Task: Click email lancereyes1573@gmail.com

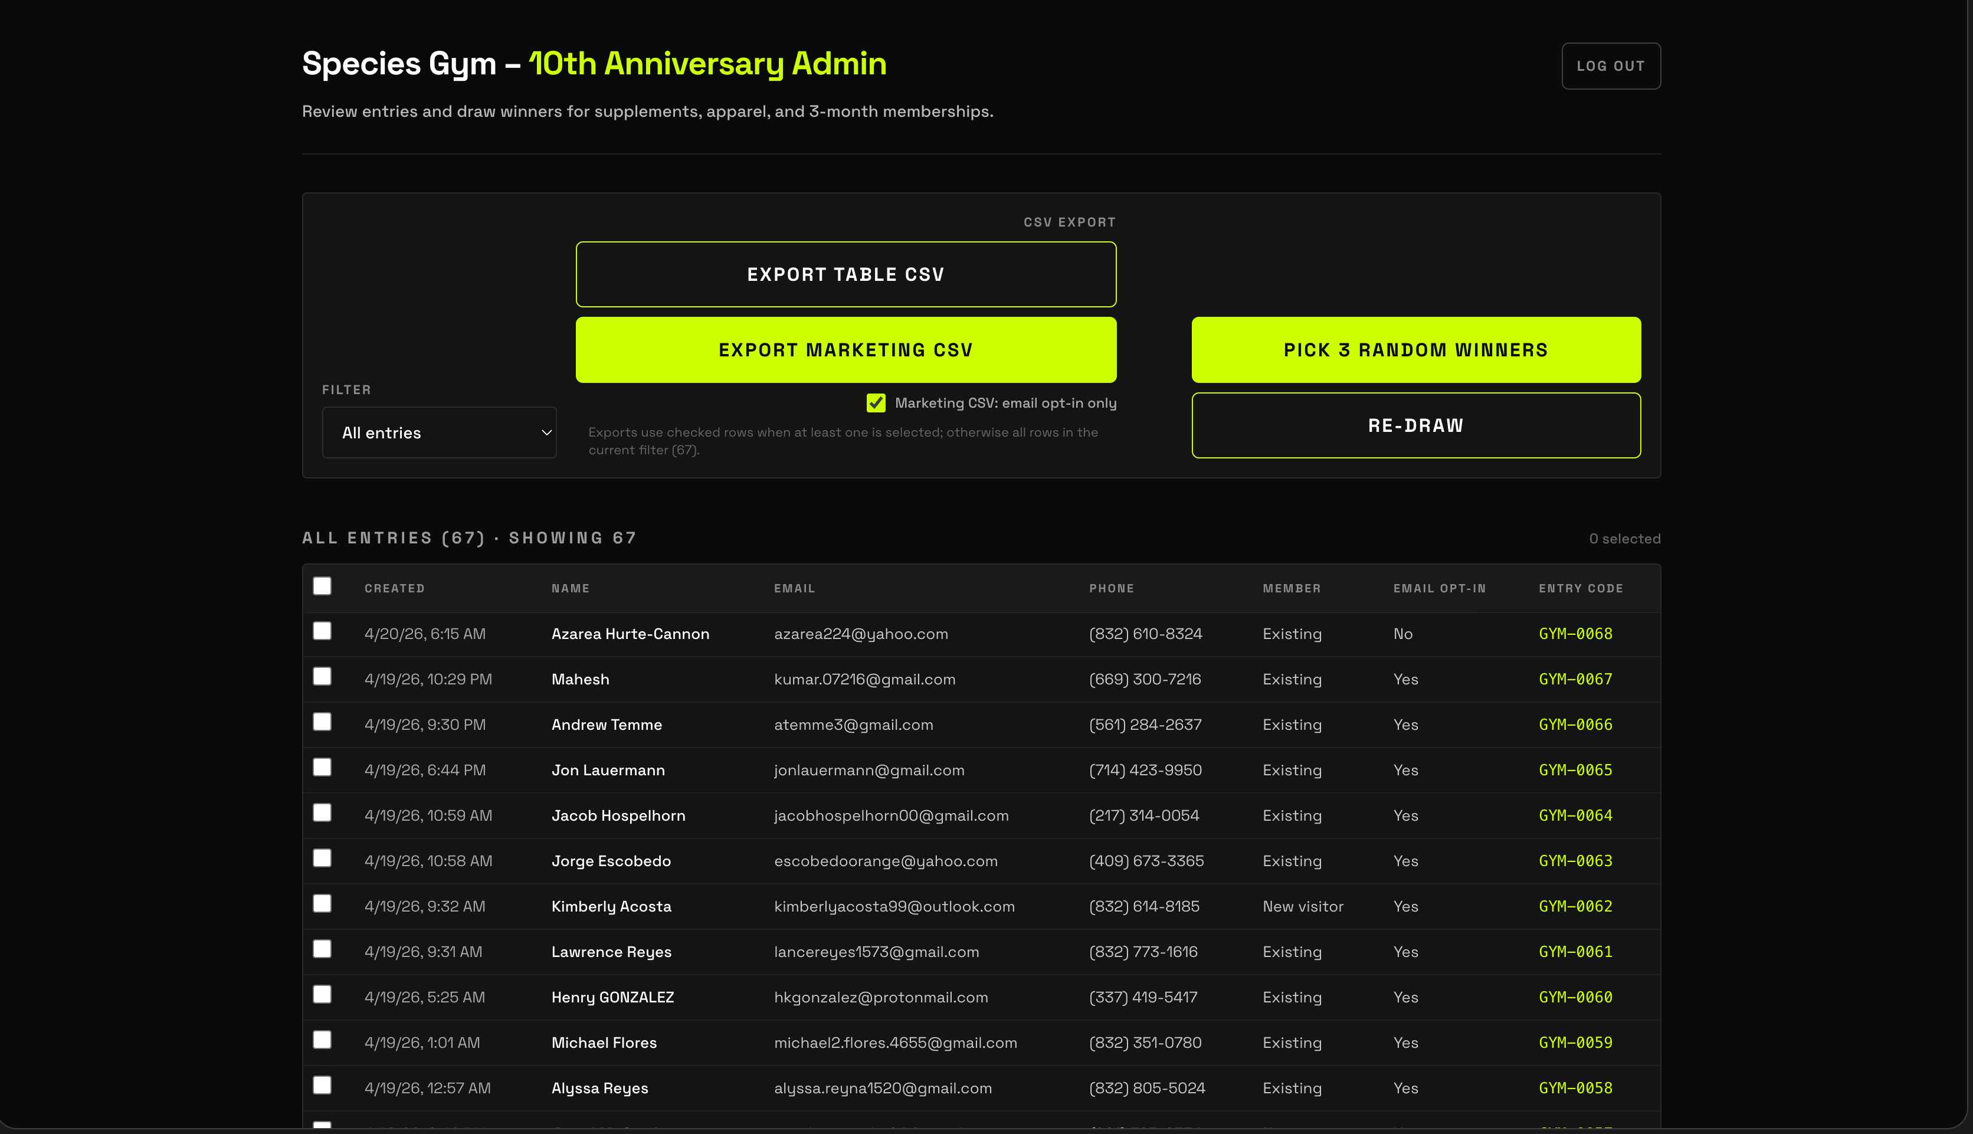Action: click(876, 952)
